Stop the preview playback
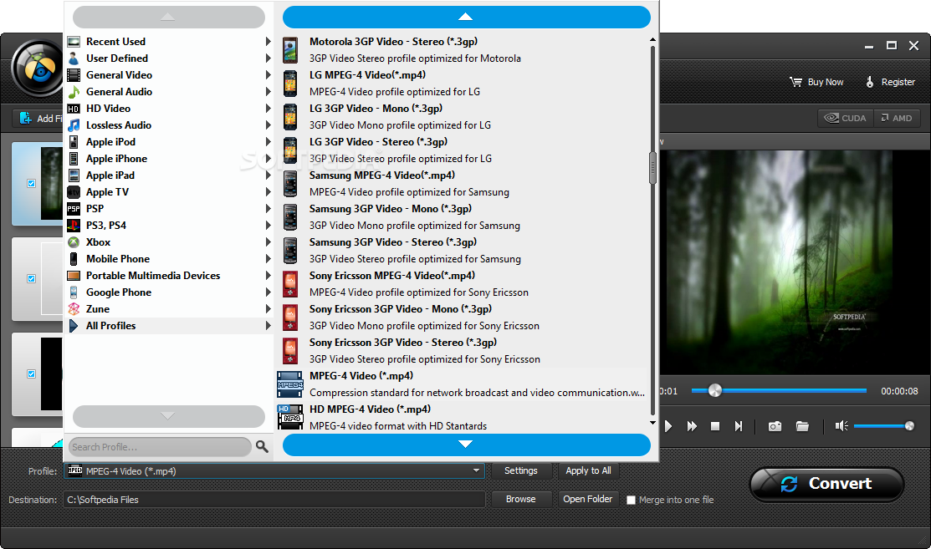This screenshot has height=549, width=931. pos(715,426)
